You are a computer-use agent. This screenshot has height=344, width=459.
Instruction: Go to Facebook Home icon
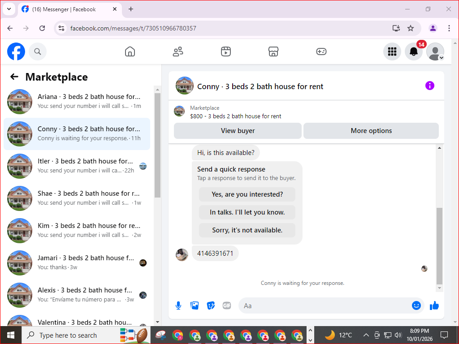click(130, 52)
